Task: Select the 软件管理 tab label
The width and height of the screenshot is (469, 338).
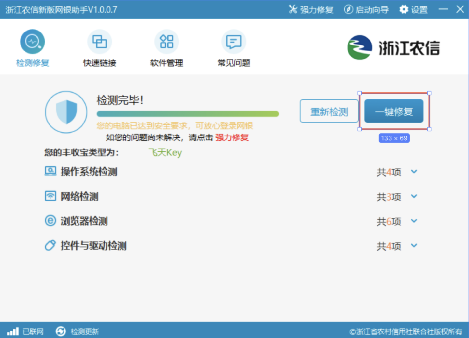Action: (x=166, y=63)
